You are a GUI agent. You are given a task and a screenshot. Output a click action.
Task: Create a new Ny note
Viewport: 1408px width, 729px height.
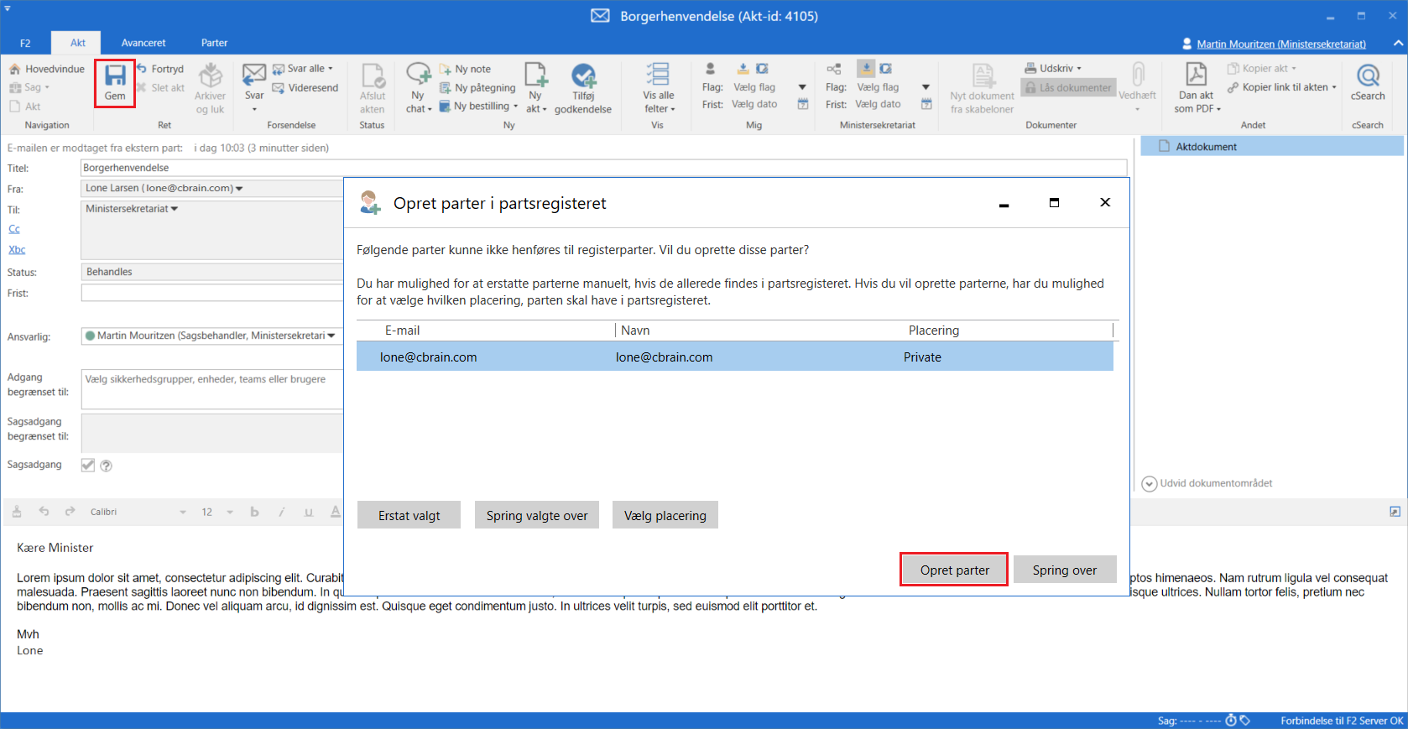point(466,69)
